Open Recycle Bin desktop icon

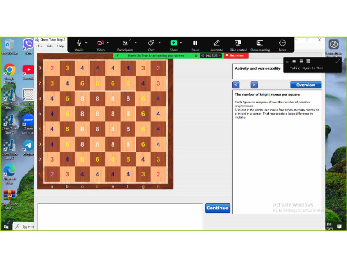(x=9, y=47)
